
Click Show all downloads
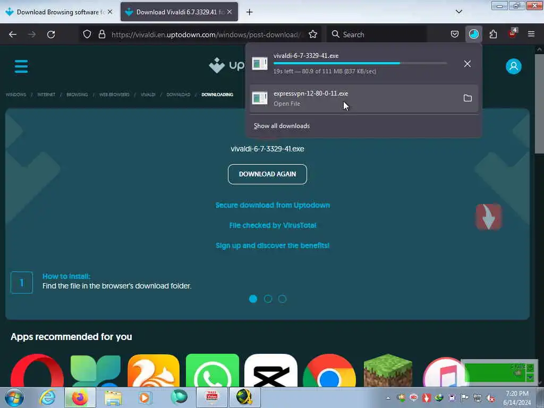(x=282, y=126)
